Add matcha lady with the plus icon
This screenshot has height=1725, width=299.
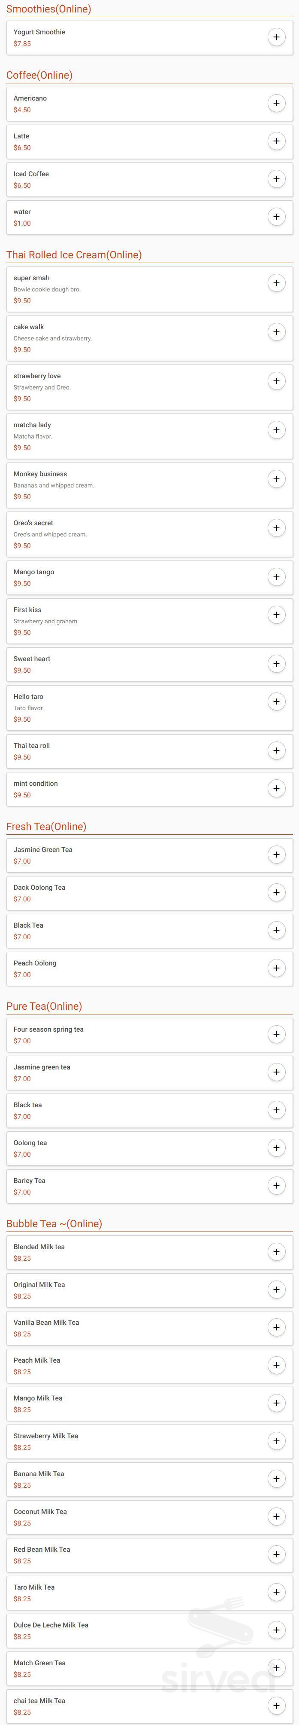[x=276, y=429]
